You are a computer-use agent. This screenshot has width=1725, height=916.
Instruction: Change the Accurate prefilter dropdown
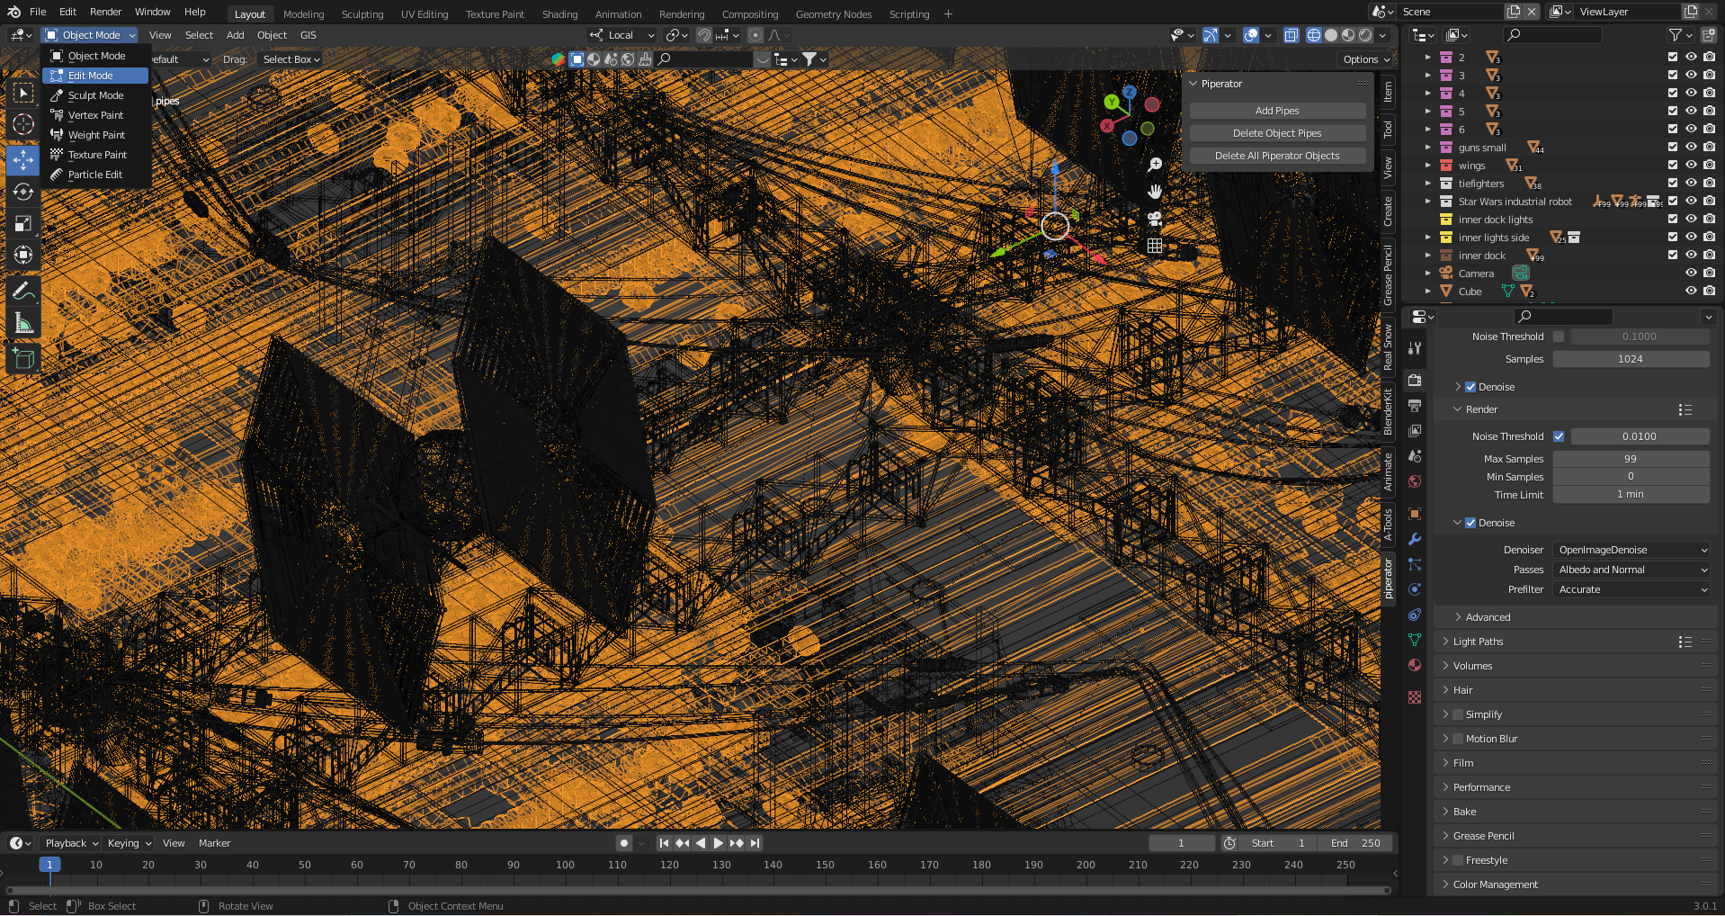1631,589
